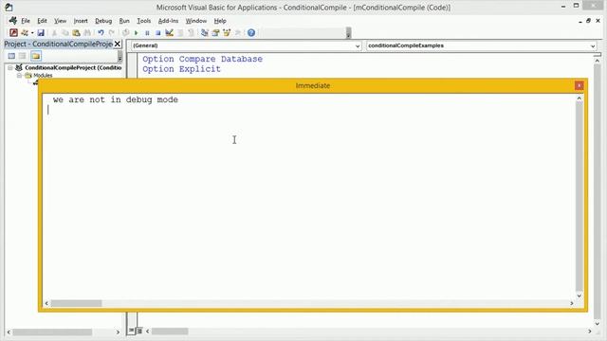
Task: Run the Sub with the play icon
Action: [x=137, y=33]
